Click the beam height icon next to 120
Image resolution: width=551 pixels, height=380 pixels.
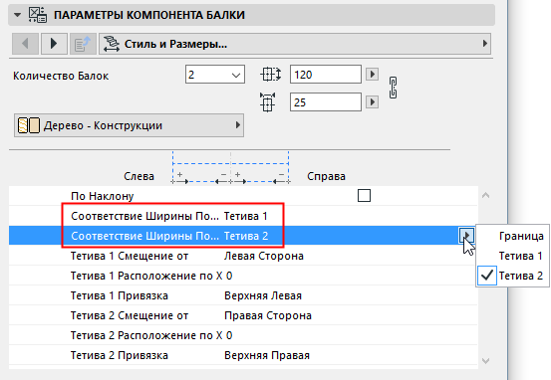click(x=271, y=75)
